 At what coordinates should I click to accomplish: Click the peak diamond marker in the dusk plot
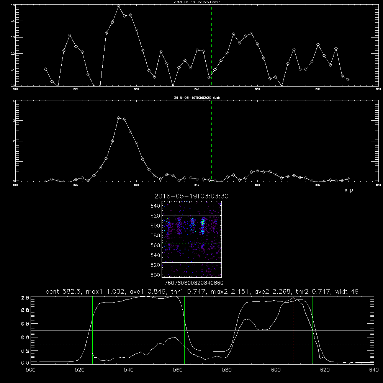pyautogui.click(x=118, y=118)
